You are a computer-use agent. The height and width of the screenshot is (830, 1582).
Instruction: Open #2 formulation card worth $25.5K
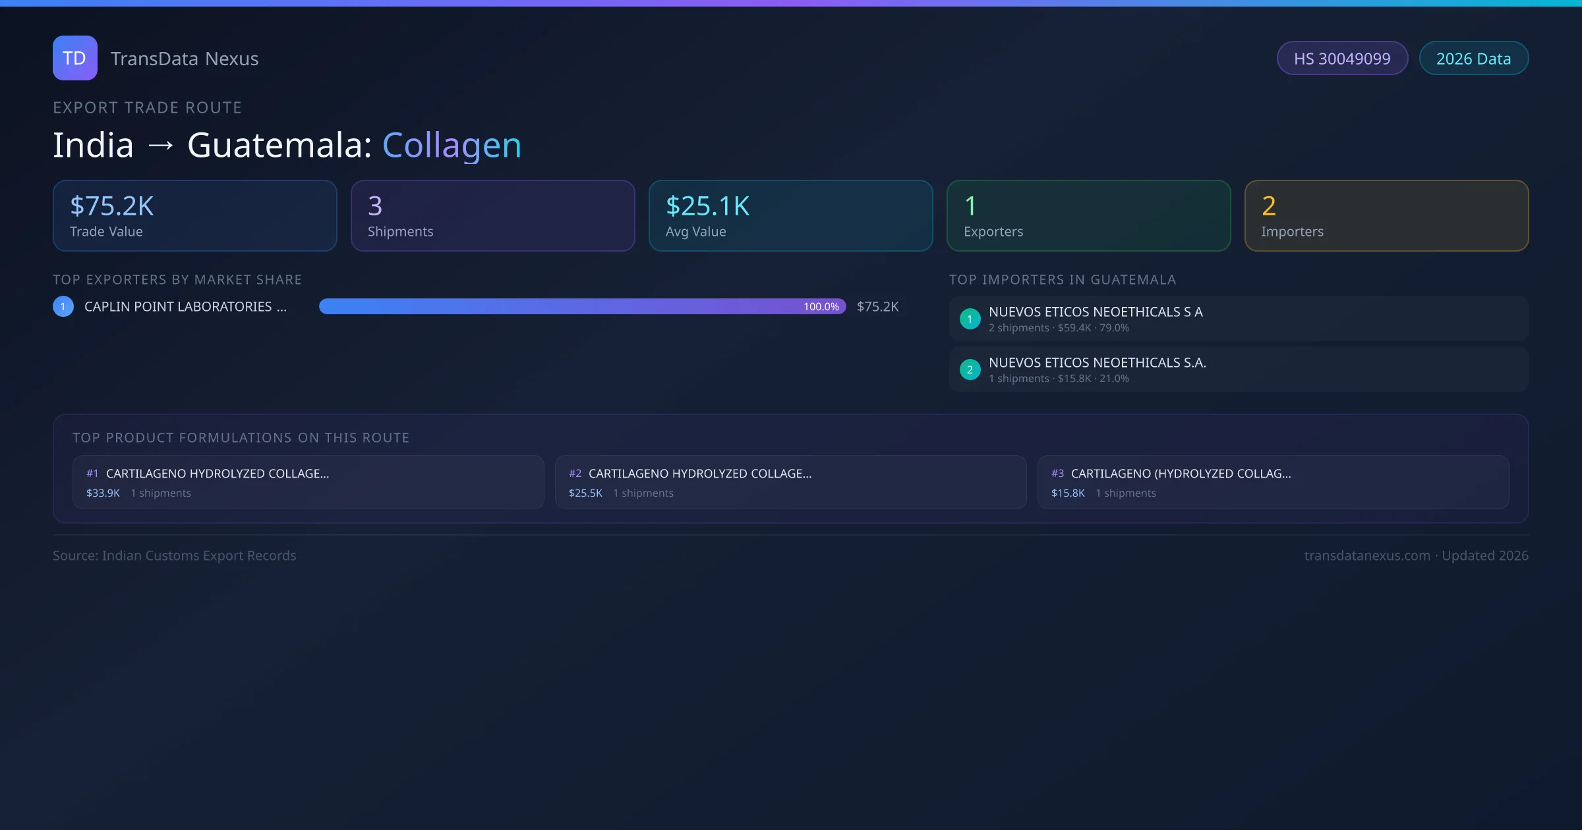tap(790, 482)
